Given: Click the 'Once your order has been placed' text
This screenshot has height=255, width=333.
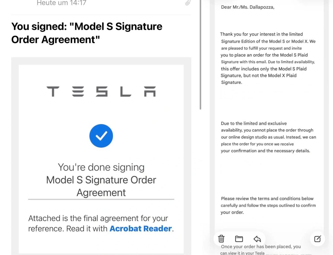Looking at the screenshot, I should (x=261, y=249).
